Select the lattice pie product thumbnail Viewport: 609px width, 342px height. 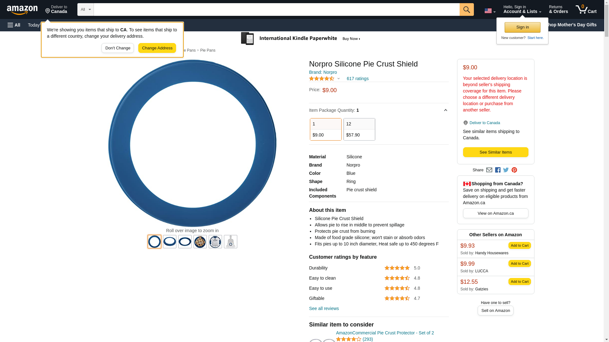click(200, 242)
